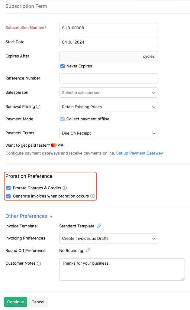
Task: Click inside the Reference Number field
Action: [108, 78]
